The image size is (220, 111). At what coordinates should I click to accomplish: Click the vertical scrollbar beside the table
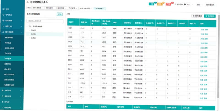point(219,56)
